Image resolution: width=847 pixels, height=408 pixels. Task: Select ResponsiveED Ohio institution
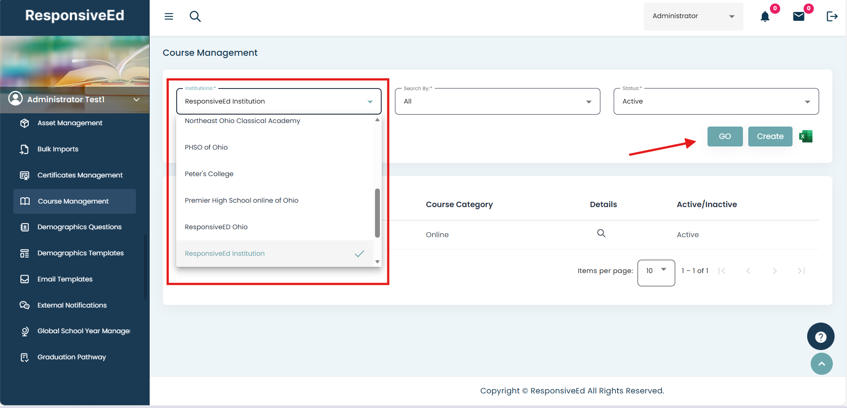click(x=216, y=227)
